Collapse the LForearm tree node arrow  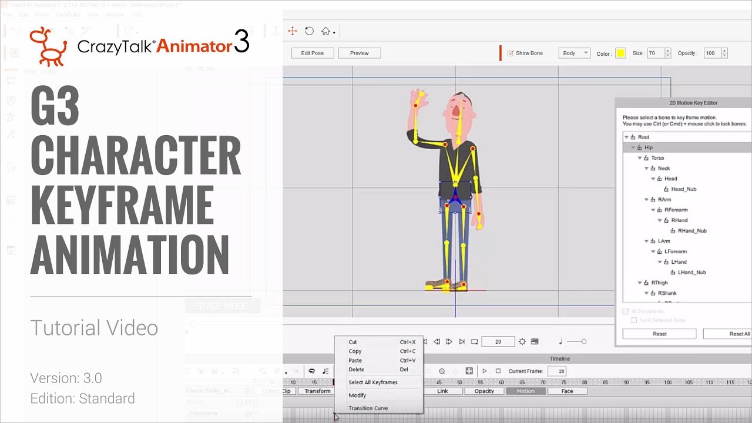point(653,251)
